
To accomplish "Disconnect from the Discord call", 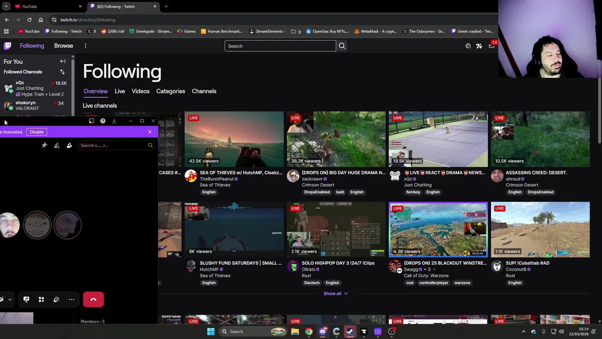I will (93, 299).
